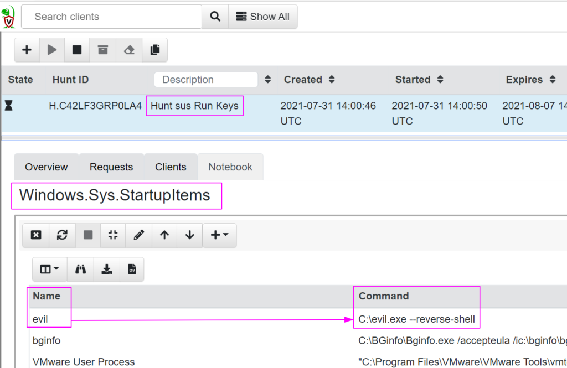
Task: Open the binoculars inspect icon
Action: tap(81, 269)
